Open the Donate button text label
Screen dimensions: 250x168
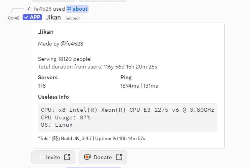102,157
